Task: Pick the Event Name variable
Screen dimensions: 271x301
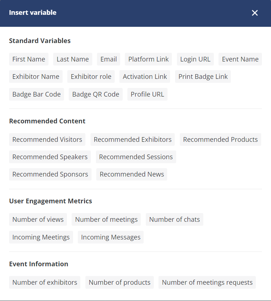Action: (x=240, y=59)
